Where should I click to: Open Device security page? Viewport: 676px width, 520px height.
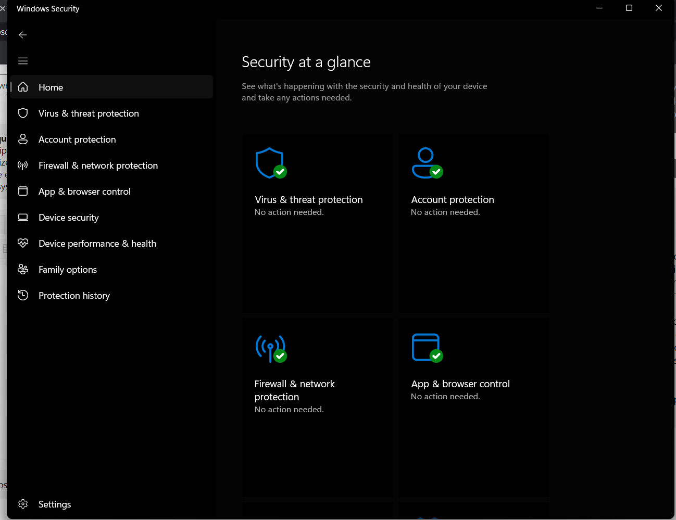(x=111, y=217)
